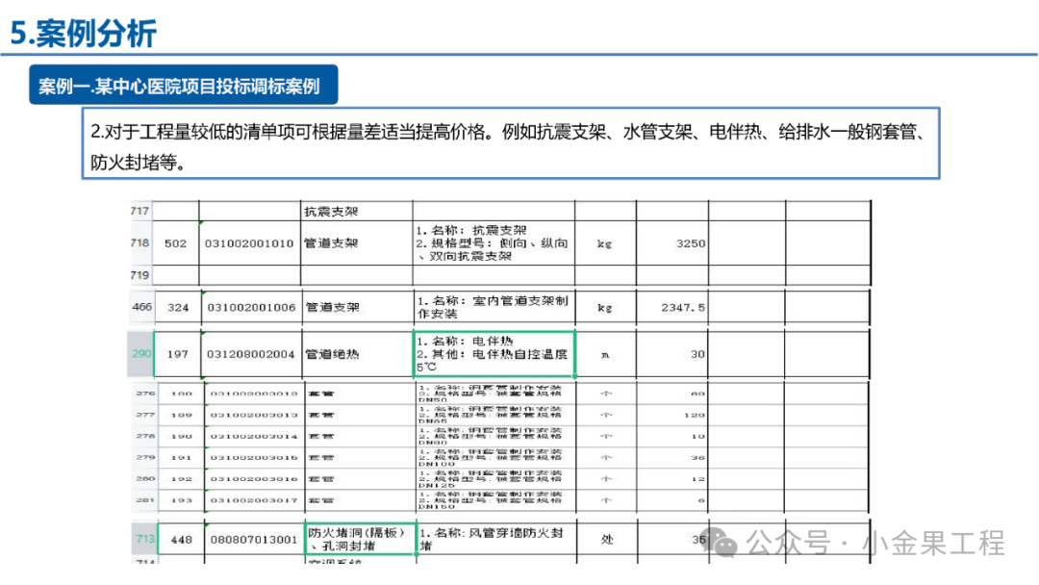This screenshot has height=585, width=1039.
Task: Click the quantity 3250 cell
Action: 672,243
